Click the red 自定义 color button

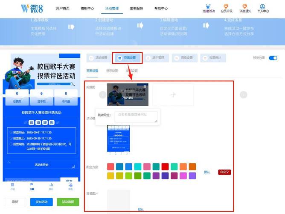point(224,172)
